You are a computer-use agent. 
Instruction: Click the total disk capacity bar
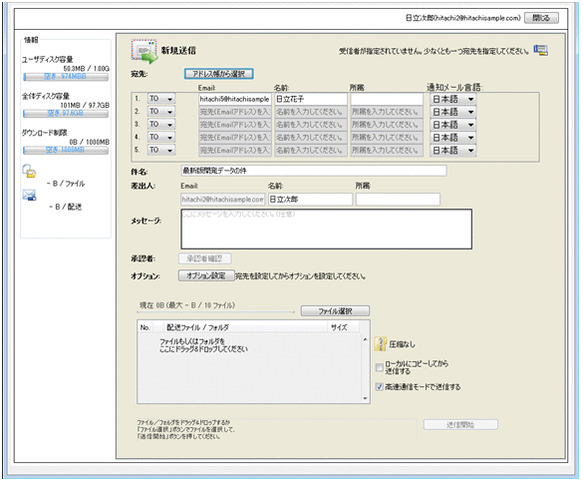click(66, 113)
